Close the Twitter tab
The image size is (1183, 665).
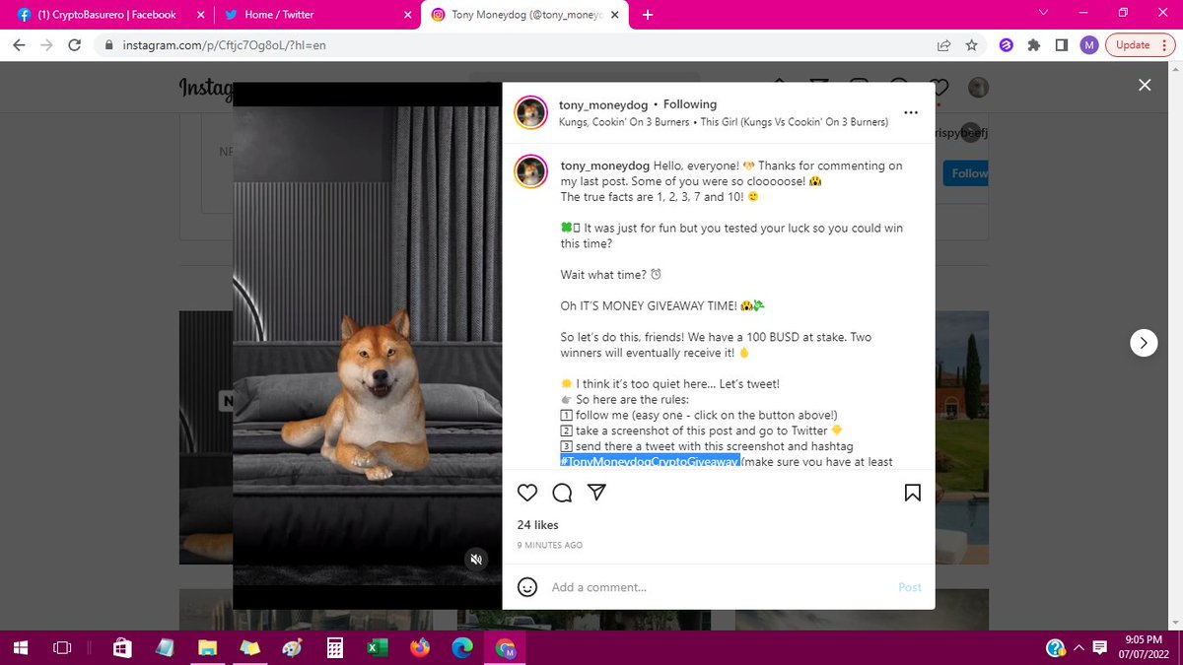(x=406, y=15)
